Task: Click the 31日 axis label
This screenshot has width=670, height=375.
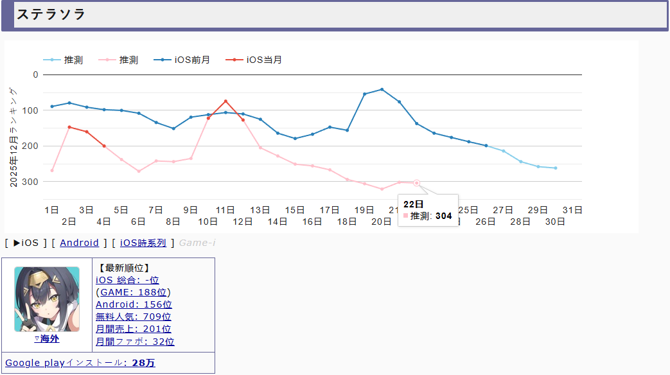Action: (572, 210)
